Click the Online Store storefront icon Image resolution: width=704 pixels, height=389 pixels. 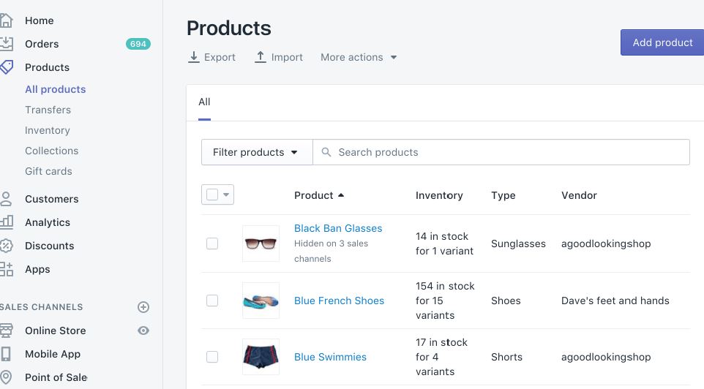[7, 331]
